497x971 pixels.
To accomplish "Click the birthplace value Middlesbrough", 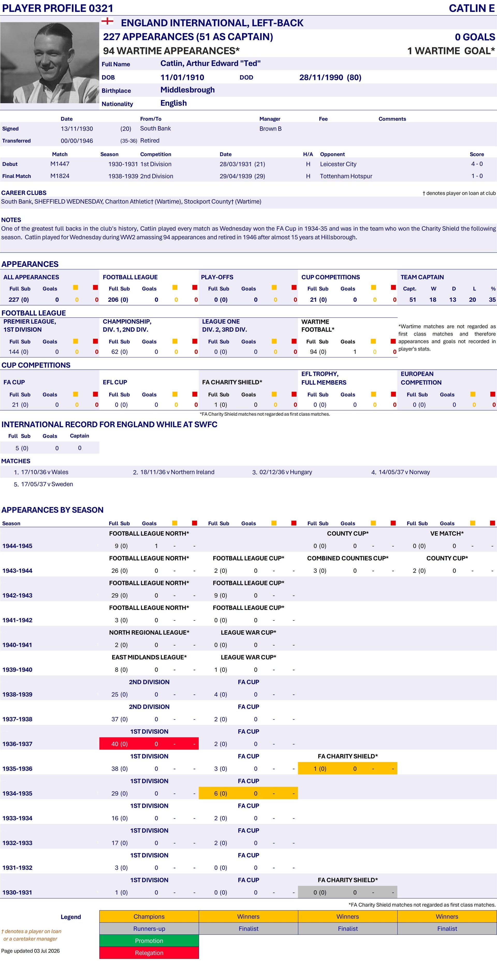I will tap(187, 90).
